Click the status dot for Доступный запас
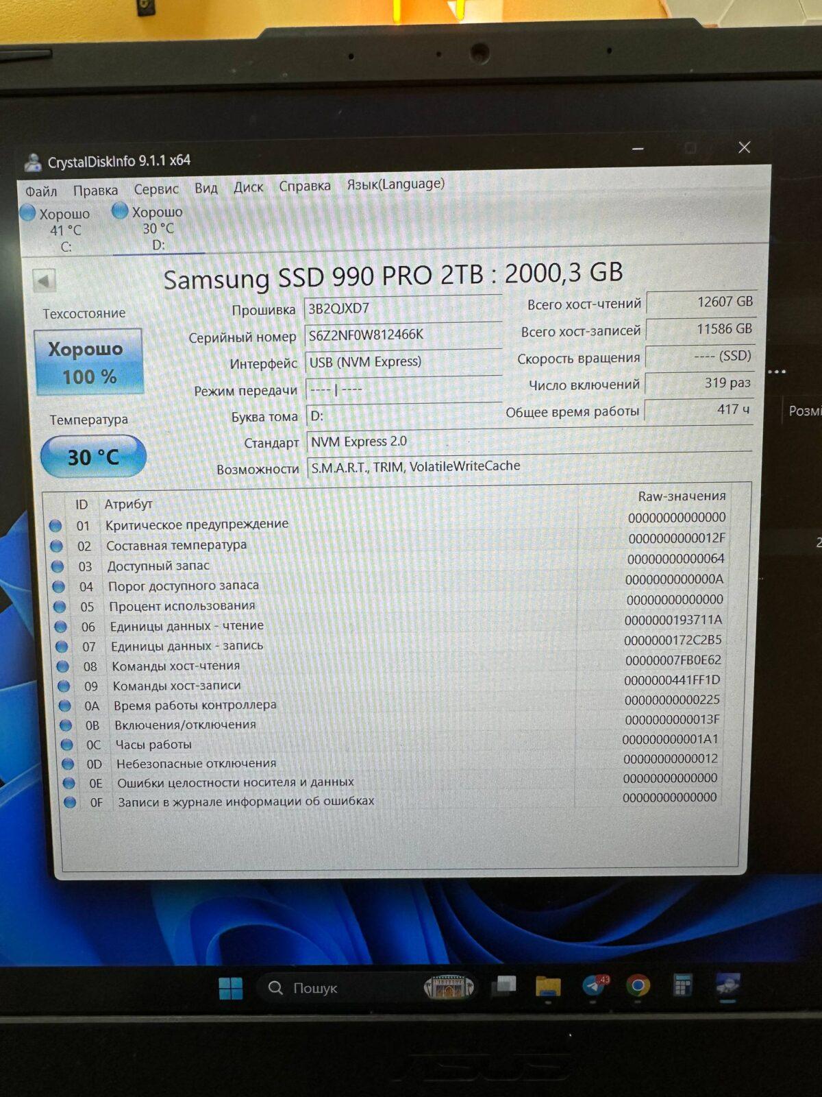This screenshot has width=822, height=1097. (58, 566)
